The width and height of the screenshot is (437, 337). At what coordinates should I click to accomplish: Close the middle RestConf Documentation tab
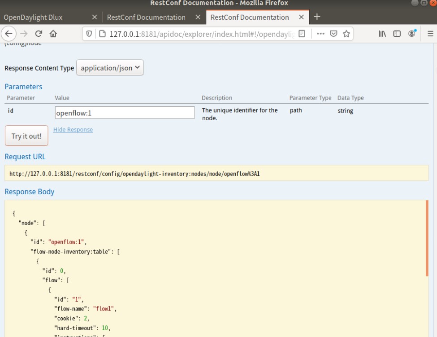coord(198,17)
